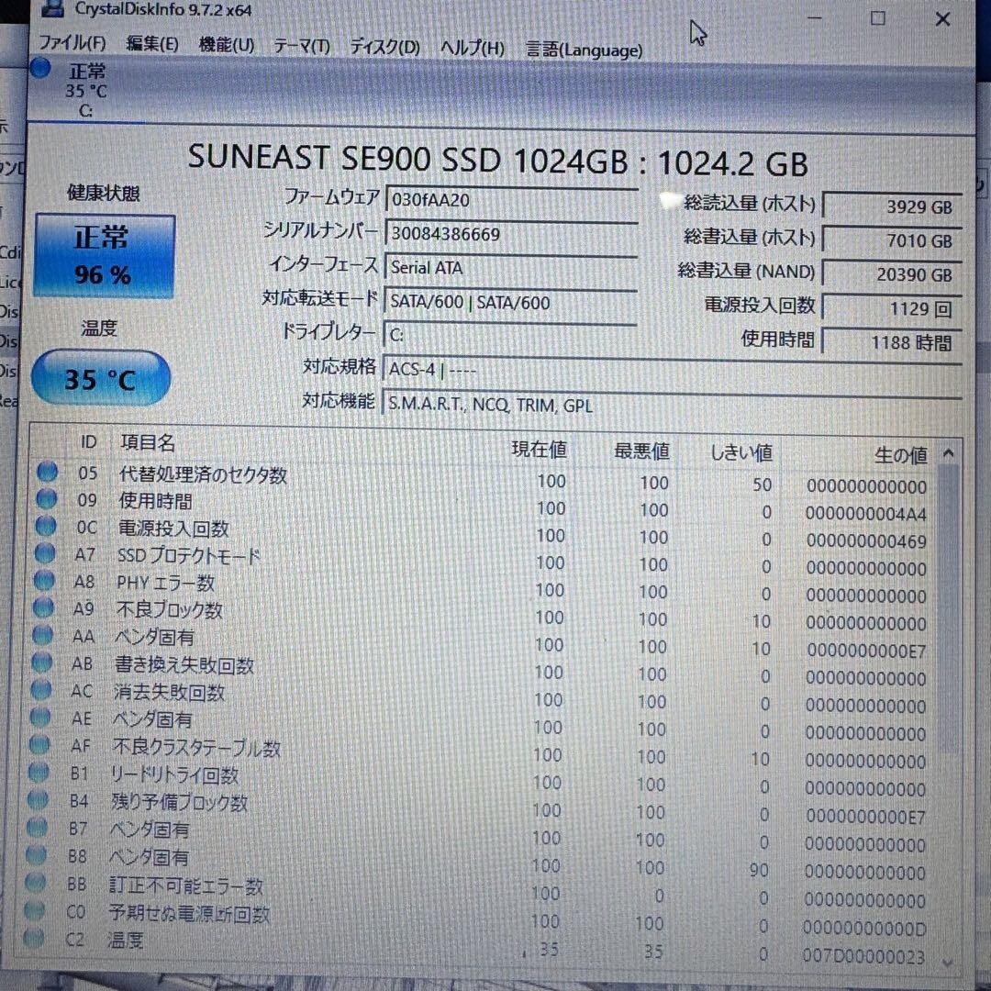Click the 35°C temperature gauge button

click(101, 378)
